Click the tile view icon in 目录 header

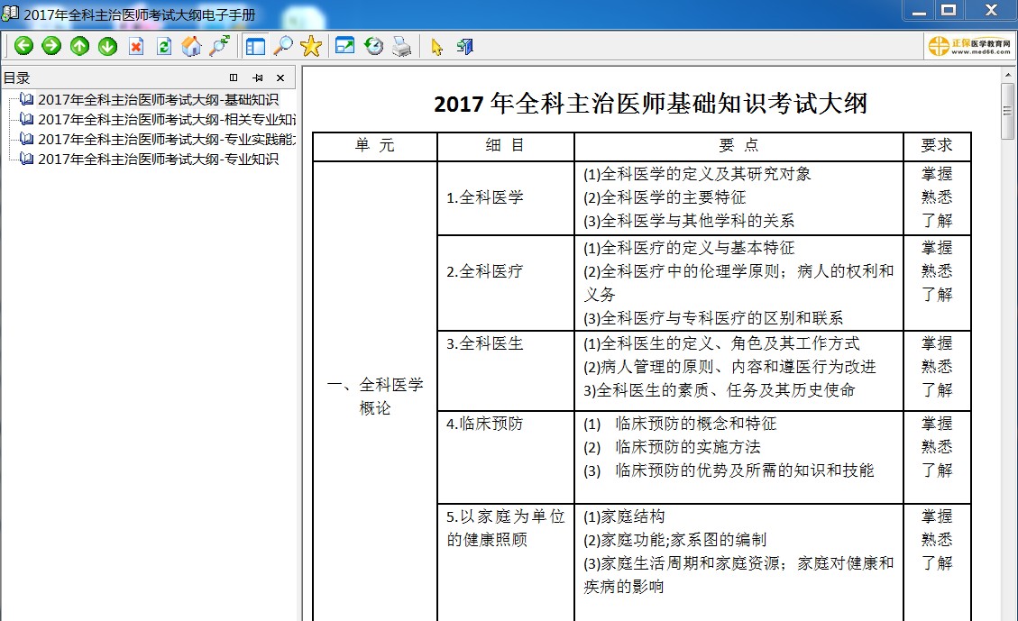(x=234, y=78)
